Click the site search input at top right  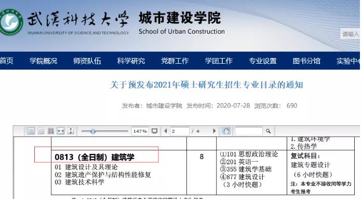(350, 34)
